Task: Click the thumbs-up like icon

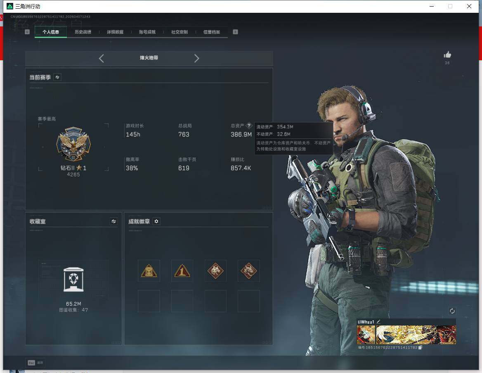Action: pos(447,55)
